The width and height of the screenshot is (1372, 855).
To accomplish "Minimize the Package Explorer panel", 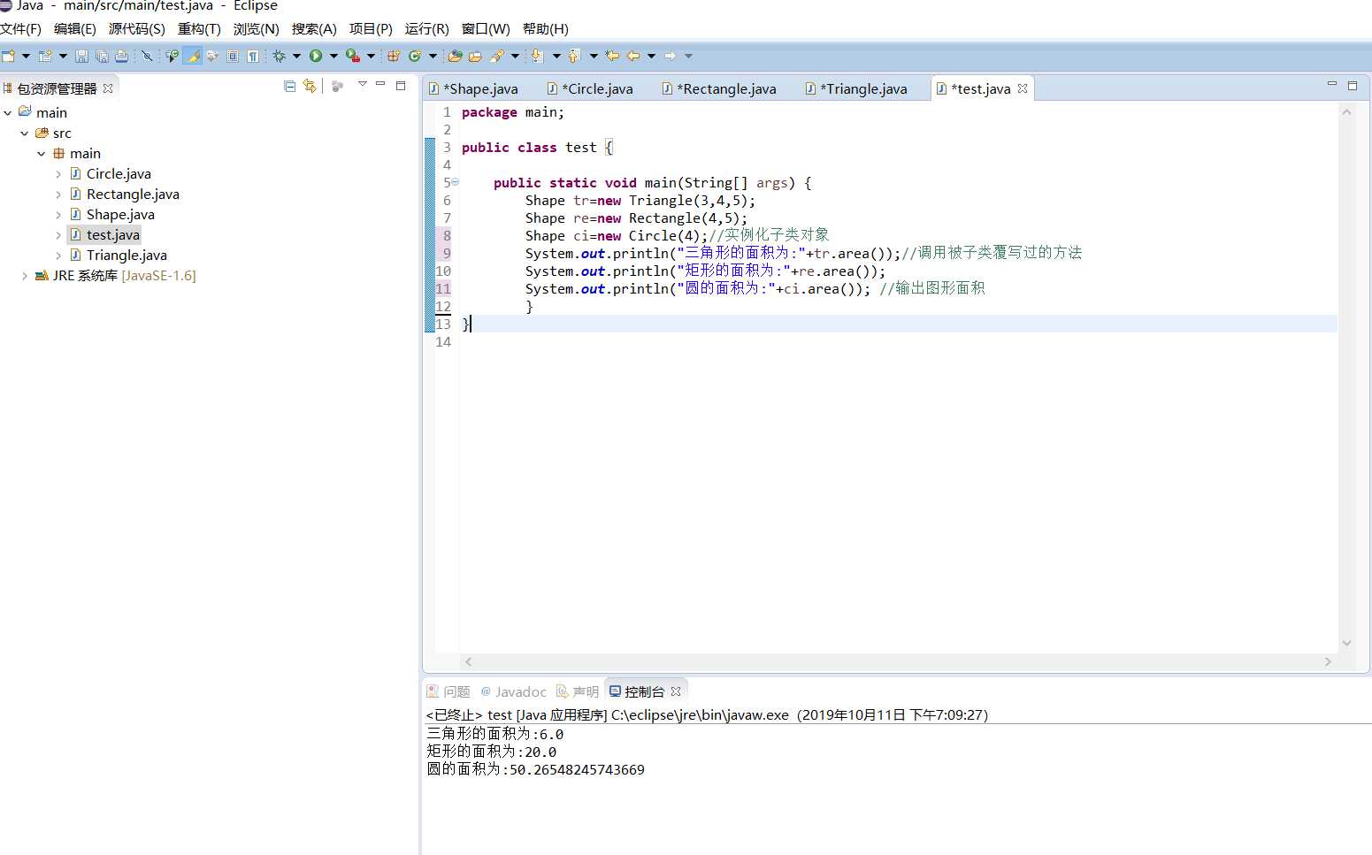I will pos(380,84).
